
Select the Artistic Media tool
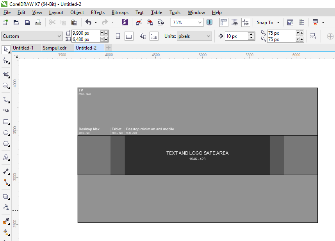pyautogui.click(x=6, y=111)
